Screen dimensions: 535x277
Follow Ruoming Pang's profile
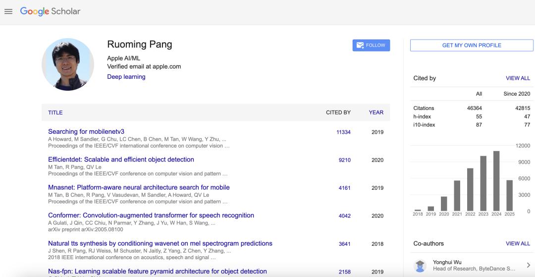click(371, 46)
